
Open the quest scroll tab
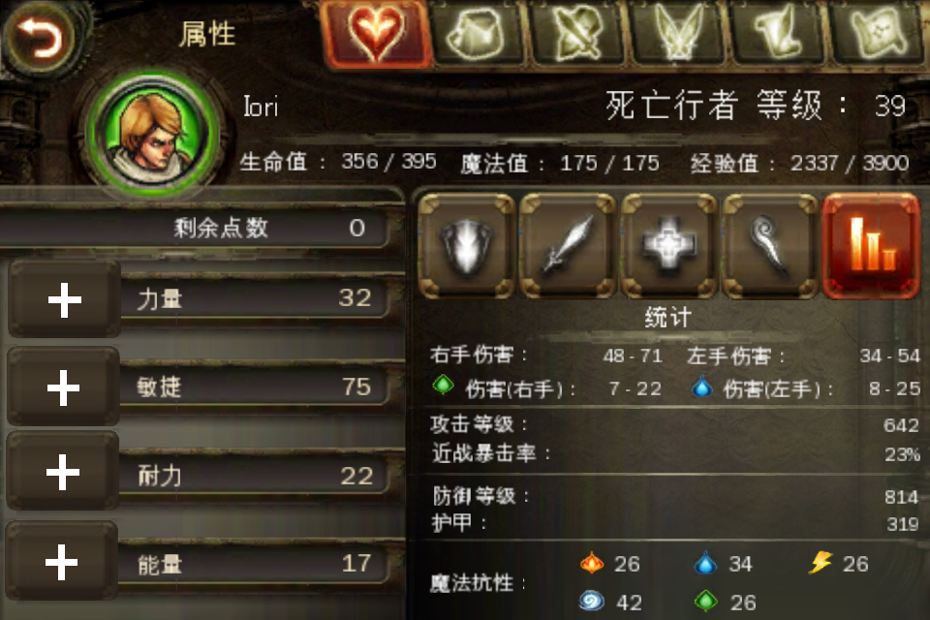(x=778, y=32)
